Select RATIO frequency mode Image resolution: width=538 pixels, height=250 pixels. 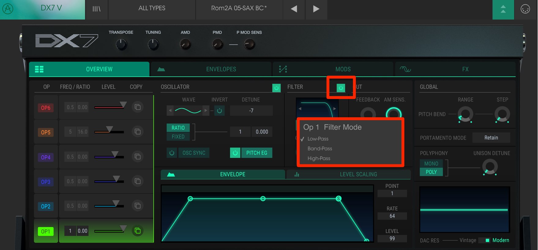coord(178,128)
